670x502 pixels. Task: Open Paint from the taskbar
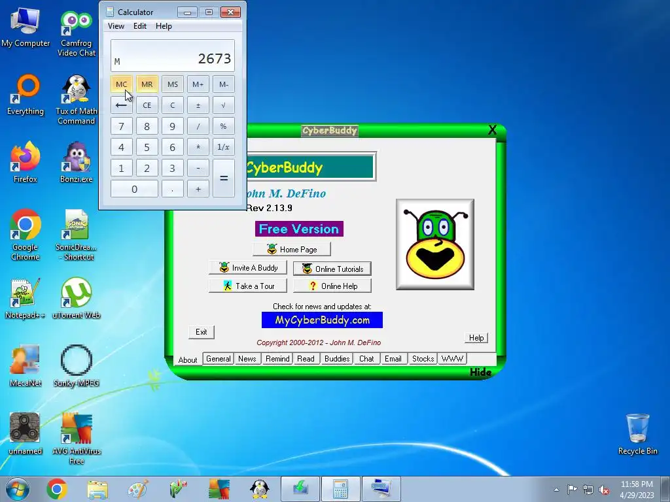(138, 489)
